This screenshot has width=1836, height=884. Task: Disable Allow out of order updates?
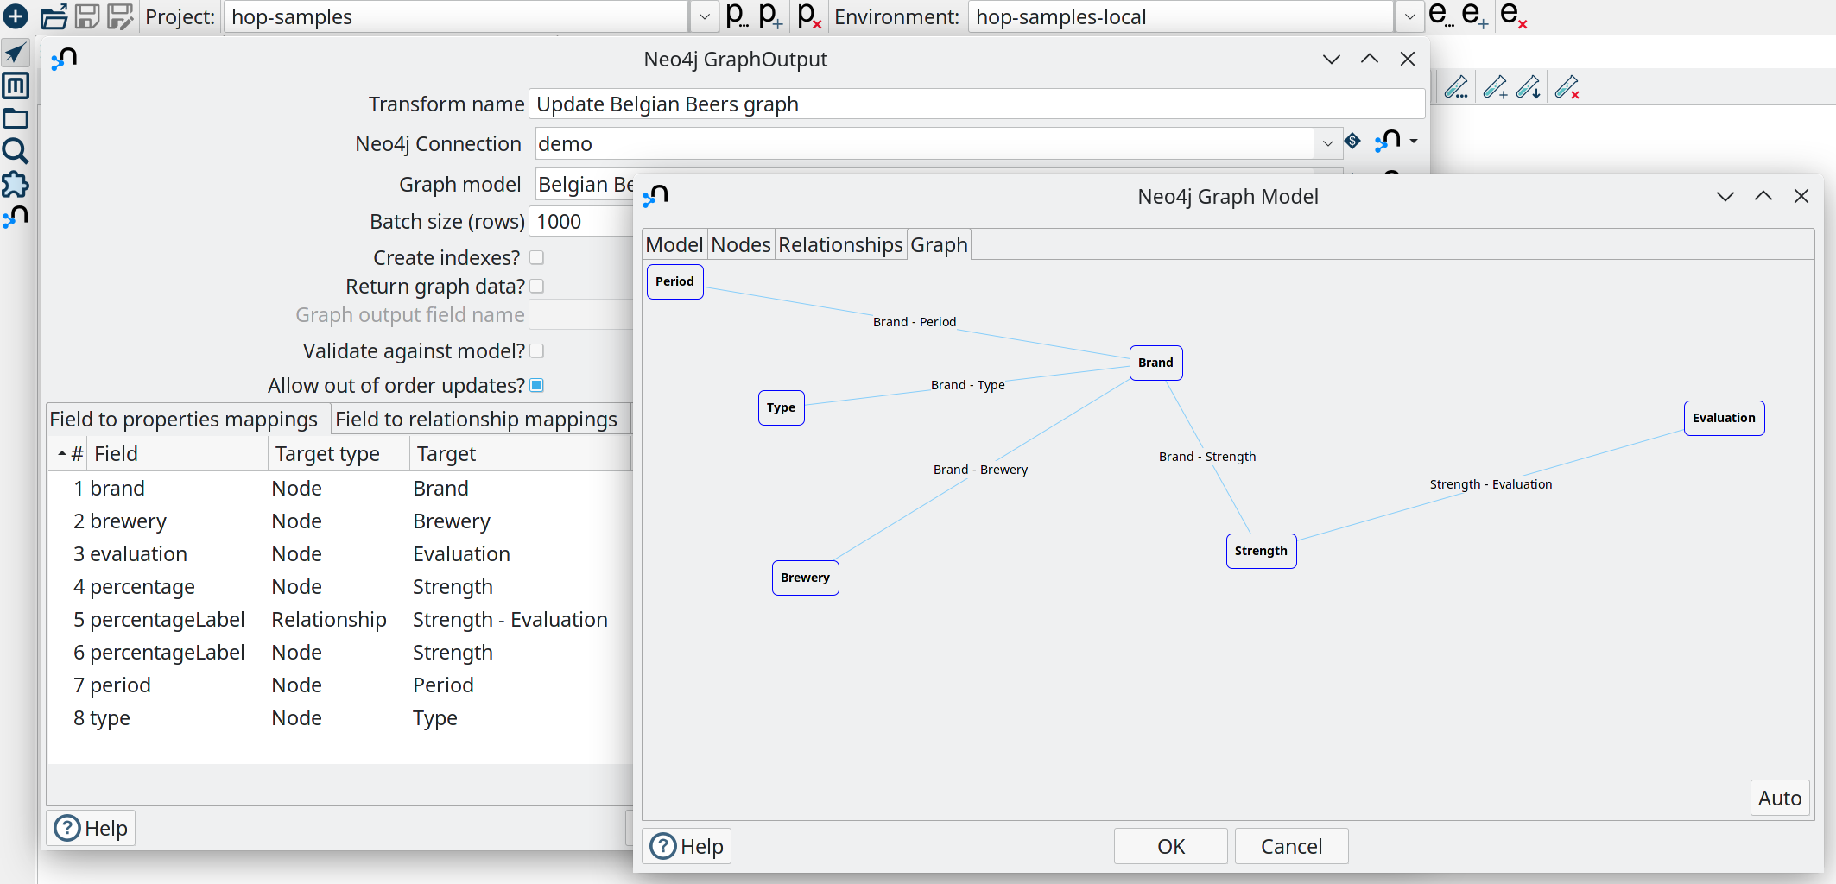point(536,386)
